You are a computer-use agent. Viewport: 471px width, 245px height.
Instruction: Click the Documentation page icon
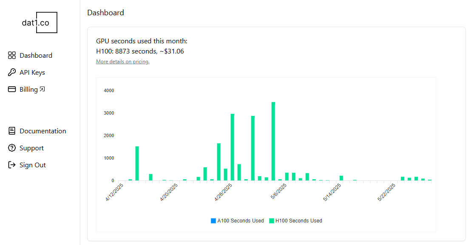12,131
